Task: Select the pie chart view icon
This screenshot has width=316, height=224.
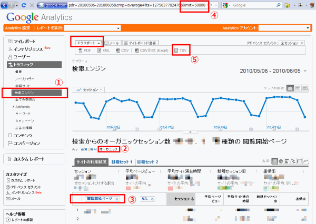Action: pyautogui.click(x=281, y=161)
